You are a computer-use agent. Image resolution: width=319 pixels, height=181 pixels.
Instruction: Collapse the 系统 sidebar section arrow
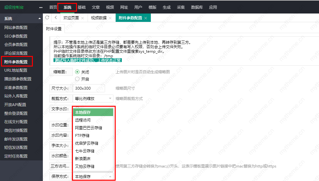39,19
